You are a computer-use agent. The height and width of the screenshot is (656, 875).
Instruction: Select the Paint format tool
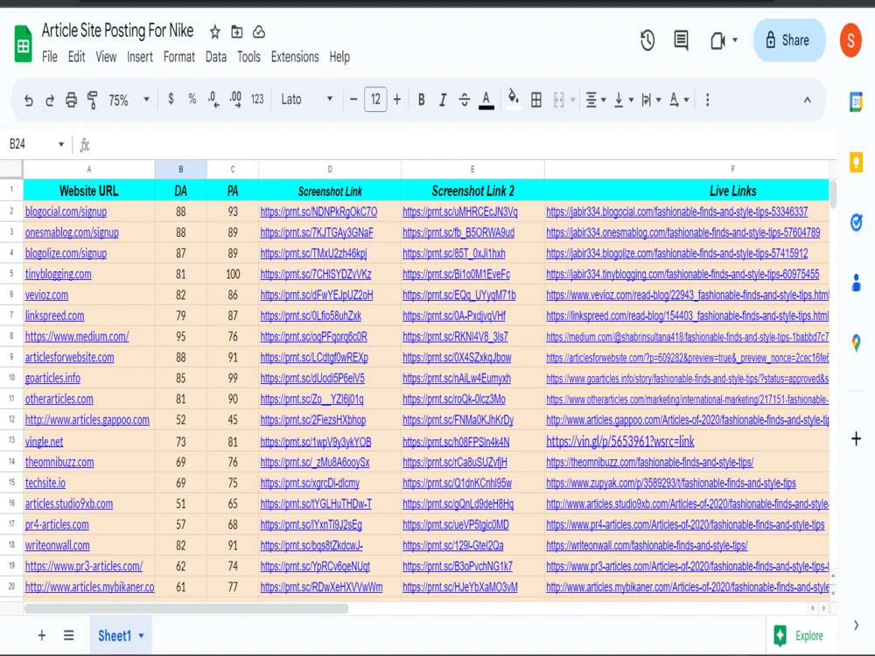coord(92,100)
